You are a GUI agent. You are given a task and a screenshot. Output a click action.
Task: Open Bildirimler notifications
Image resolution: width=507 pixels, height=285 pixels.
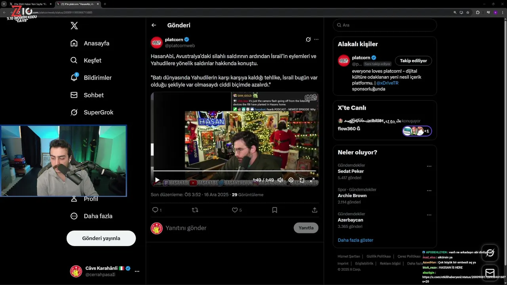point(91,78)
